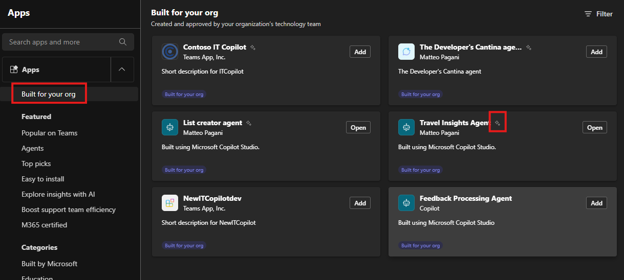The image size is (624, 280).
Task: Click the List creator agent icon
Action: (x=170, y=127)
